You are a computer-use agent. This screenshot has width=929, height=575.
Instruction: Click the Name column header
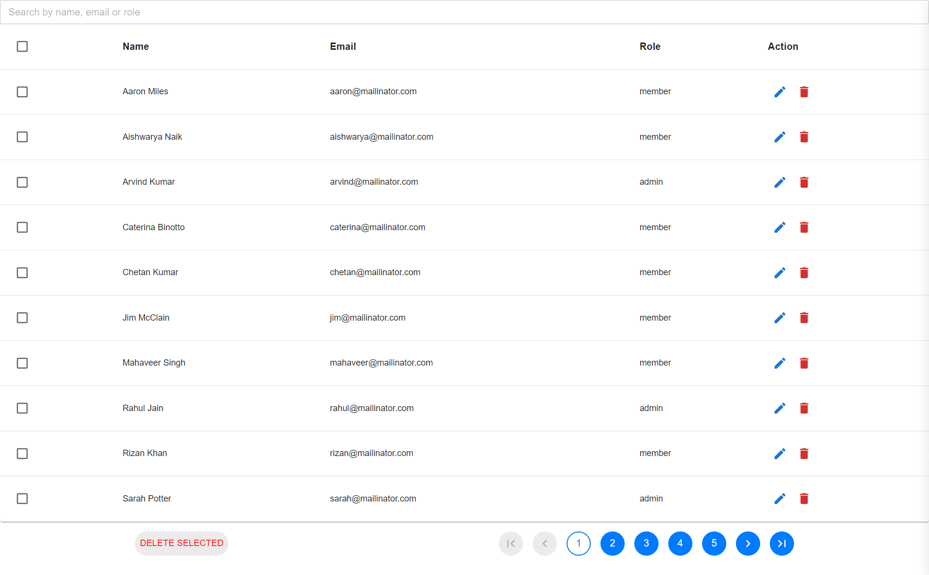135,46
